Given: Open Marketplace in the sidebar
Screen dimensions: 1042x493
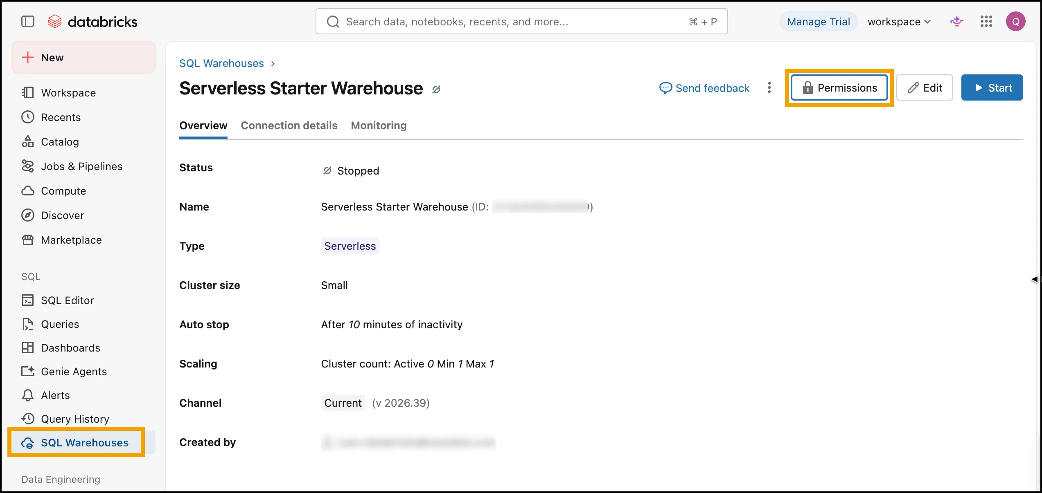Looking at the screenshot, I should [x=83, y=240].
